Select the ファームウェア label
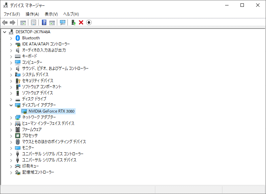 click(x=32, y=130)
